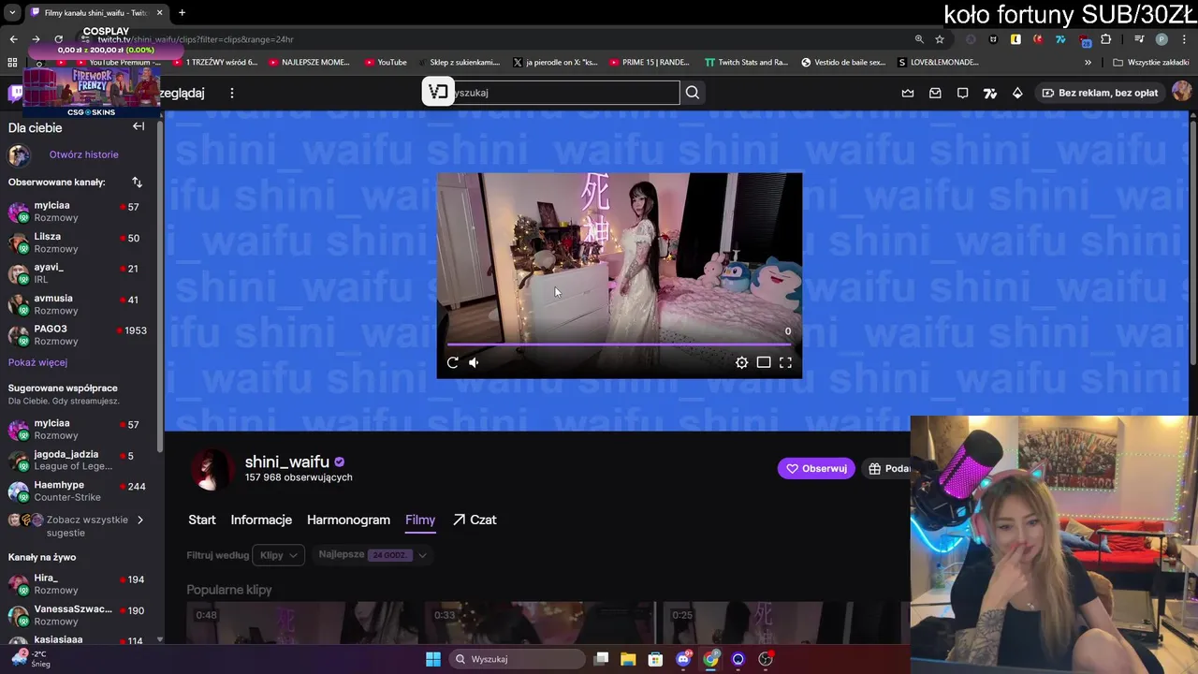
Task: Open the 0:48 popular clip thumbnail
Action: 302,623
